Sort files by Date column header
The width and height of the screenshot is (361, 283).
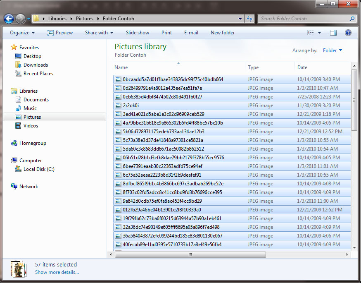coord(302,67)
